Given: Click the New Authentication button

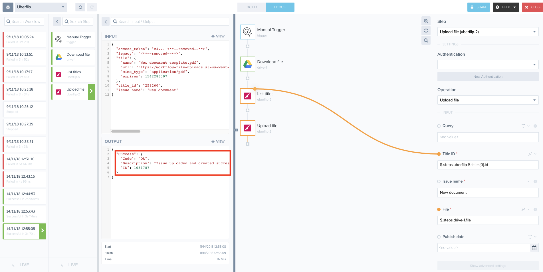Looking at the screenshot, I should point(488,76).
